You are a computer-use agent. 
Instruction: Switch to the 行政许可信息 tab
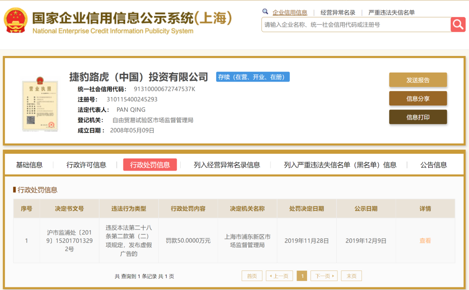point(86,165)
